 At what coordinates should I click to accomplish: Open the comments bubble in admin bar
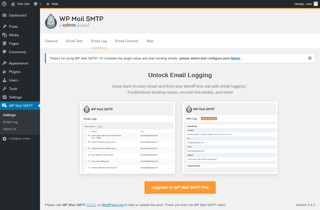[x=36, y=4]
